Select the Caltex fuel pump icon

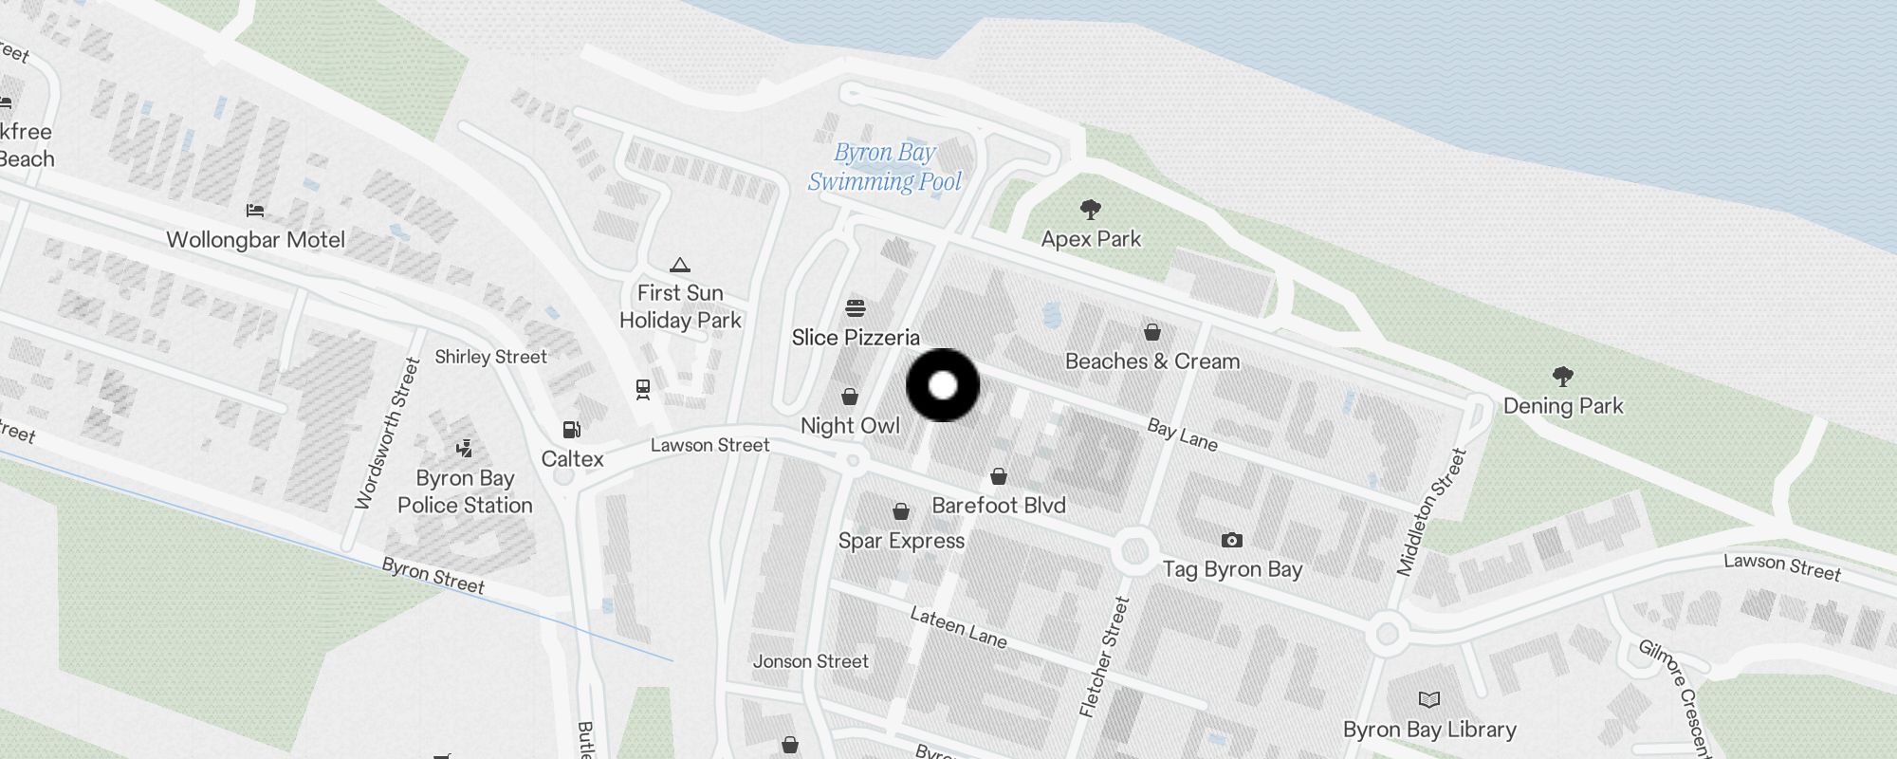(x=572, y=430)
